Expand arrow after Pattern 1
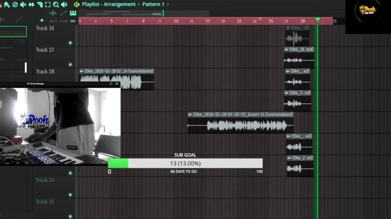391x219 pixels. pos(168,4)
